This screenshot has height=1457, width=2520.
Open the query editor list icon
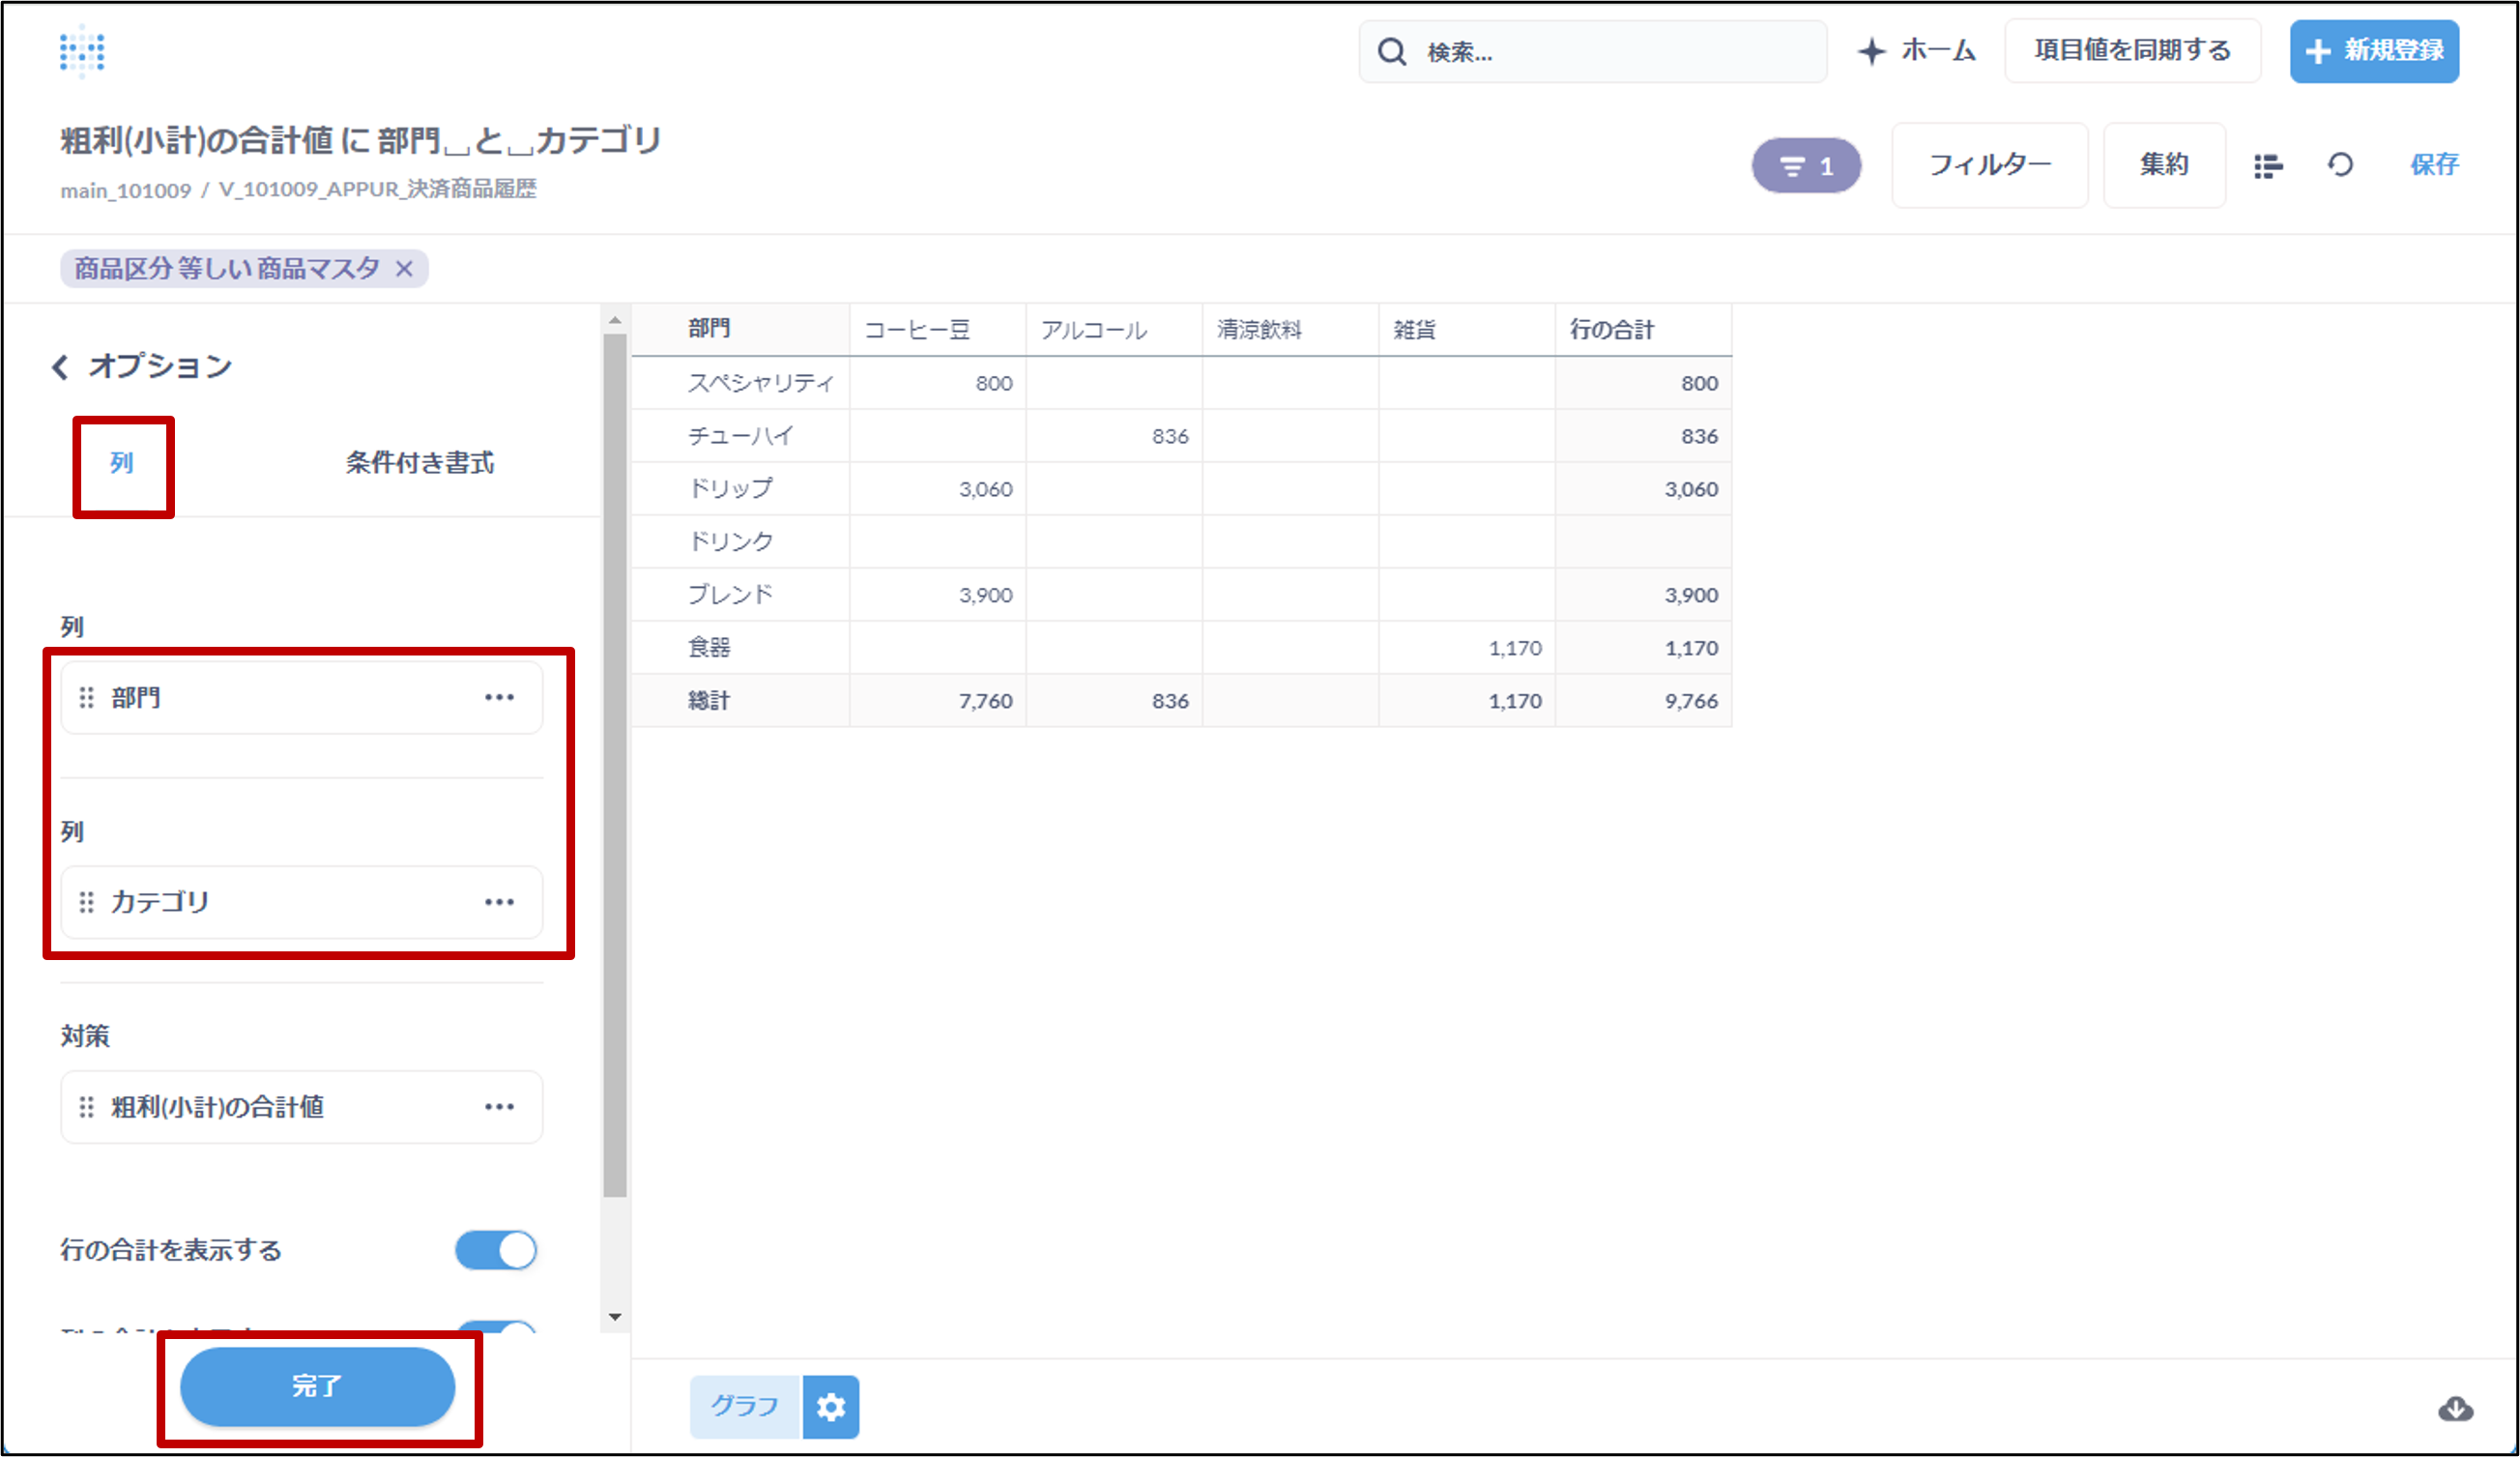pos(2267,166)
